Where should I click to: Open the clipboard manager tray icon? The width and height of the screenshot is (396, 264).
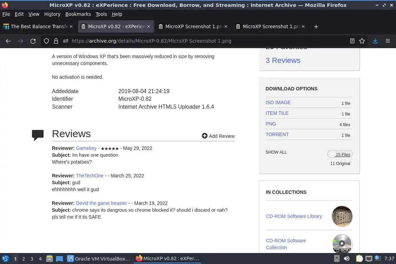point(359,258)
